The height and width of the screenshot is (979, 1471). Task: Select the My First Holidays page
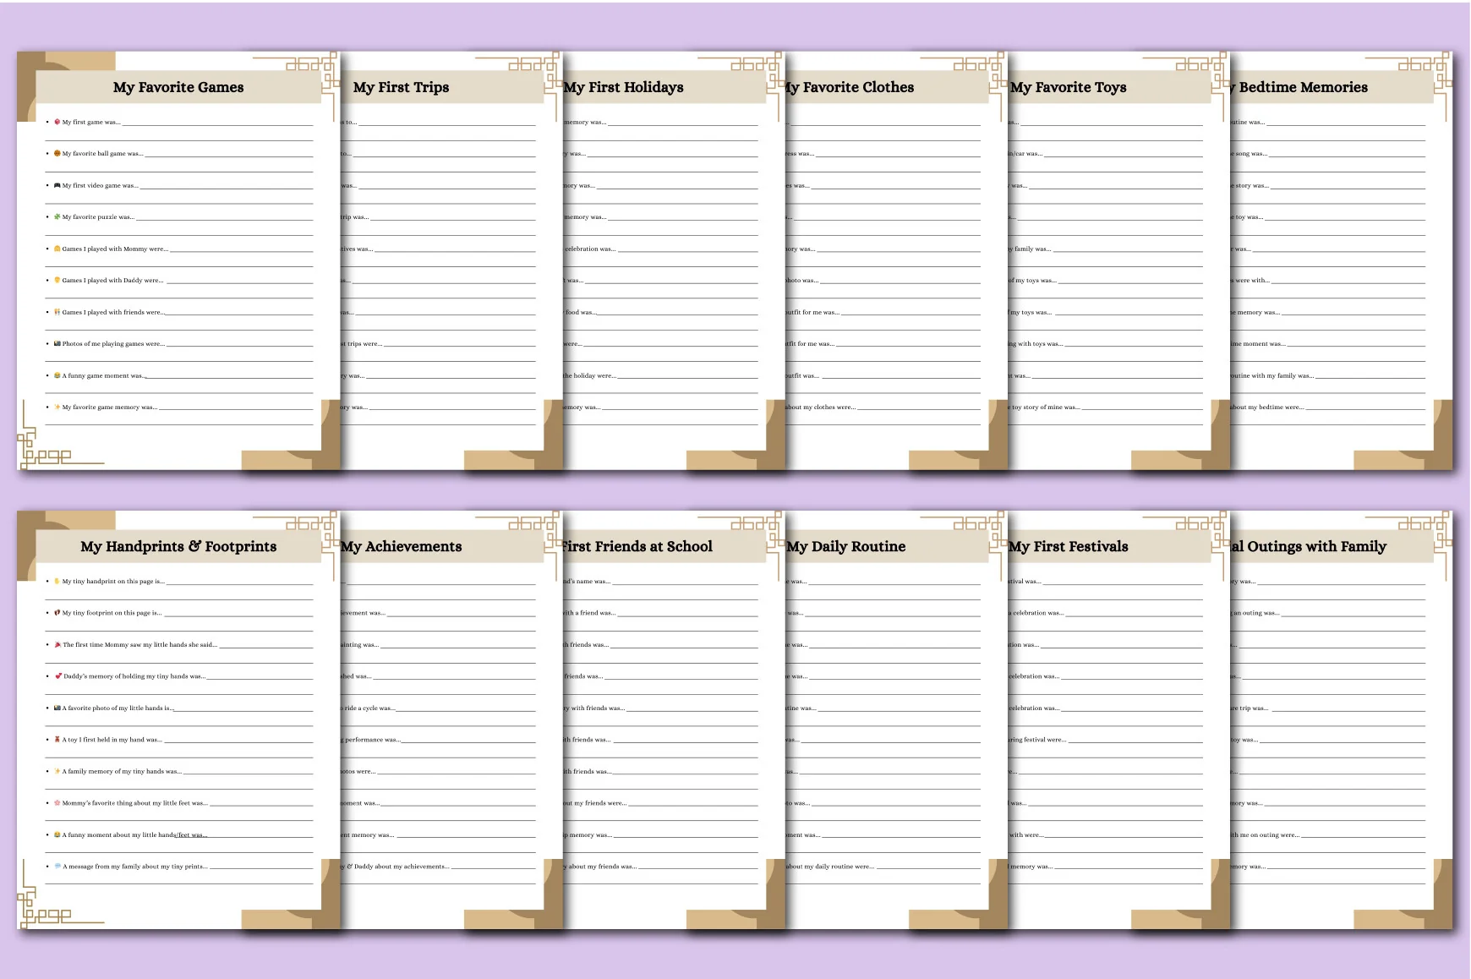pos(675,260)
